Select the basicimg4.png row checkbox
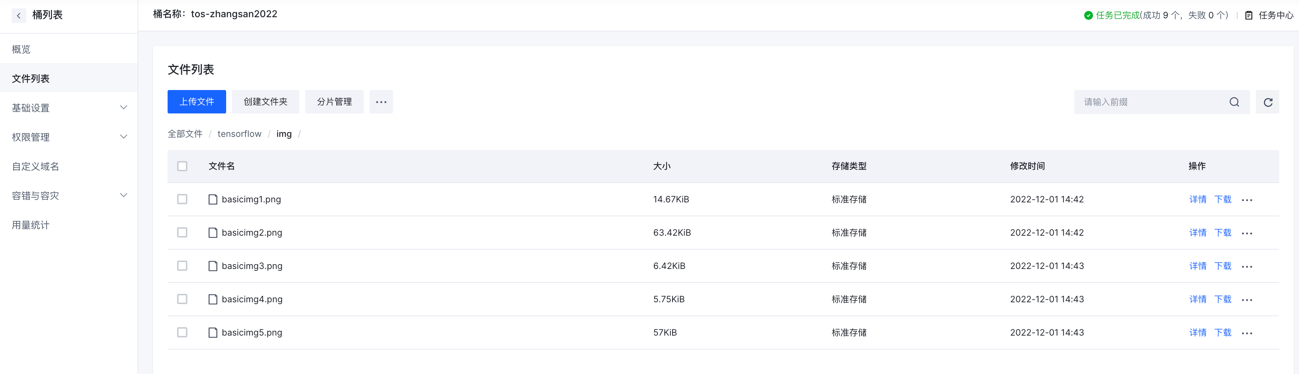The image size is (1299, 374). coord(182,299)
